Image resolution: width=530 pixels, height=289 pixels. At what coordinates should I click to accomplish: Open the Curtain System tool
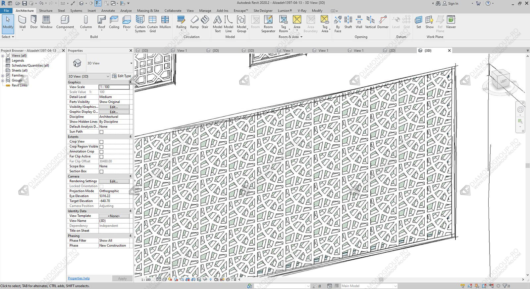[x=140, y=24]
